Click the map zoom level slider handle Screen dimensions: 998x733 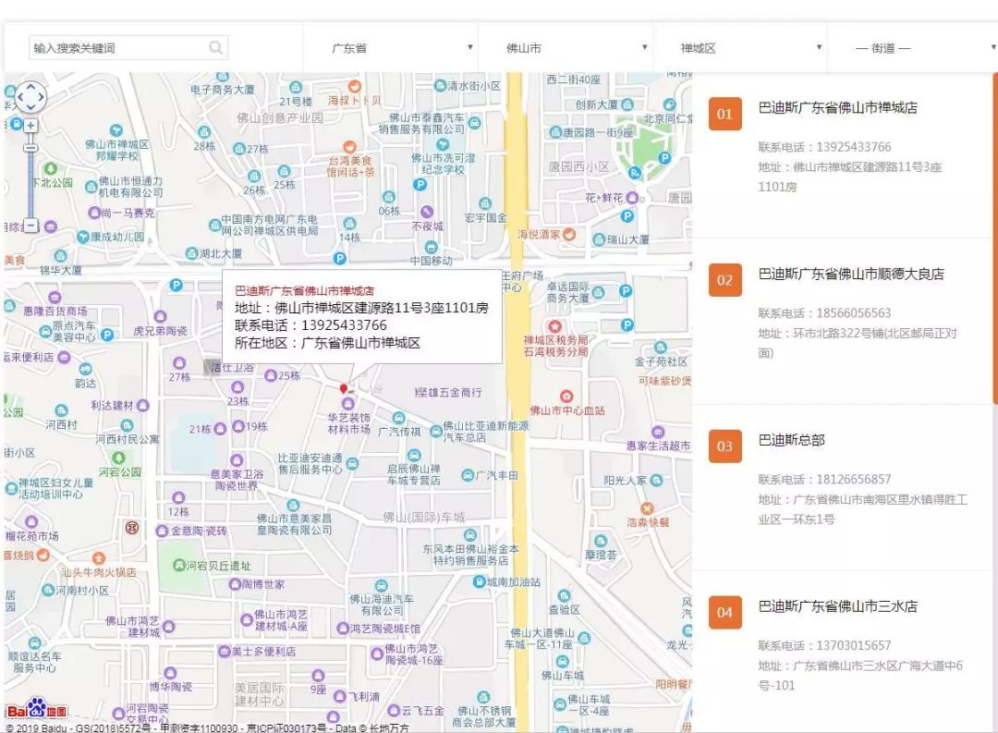pyautogui.click(x=30, y=147)
